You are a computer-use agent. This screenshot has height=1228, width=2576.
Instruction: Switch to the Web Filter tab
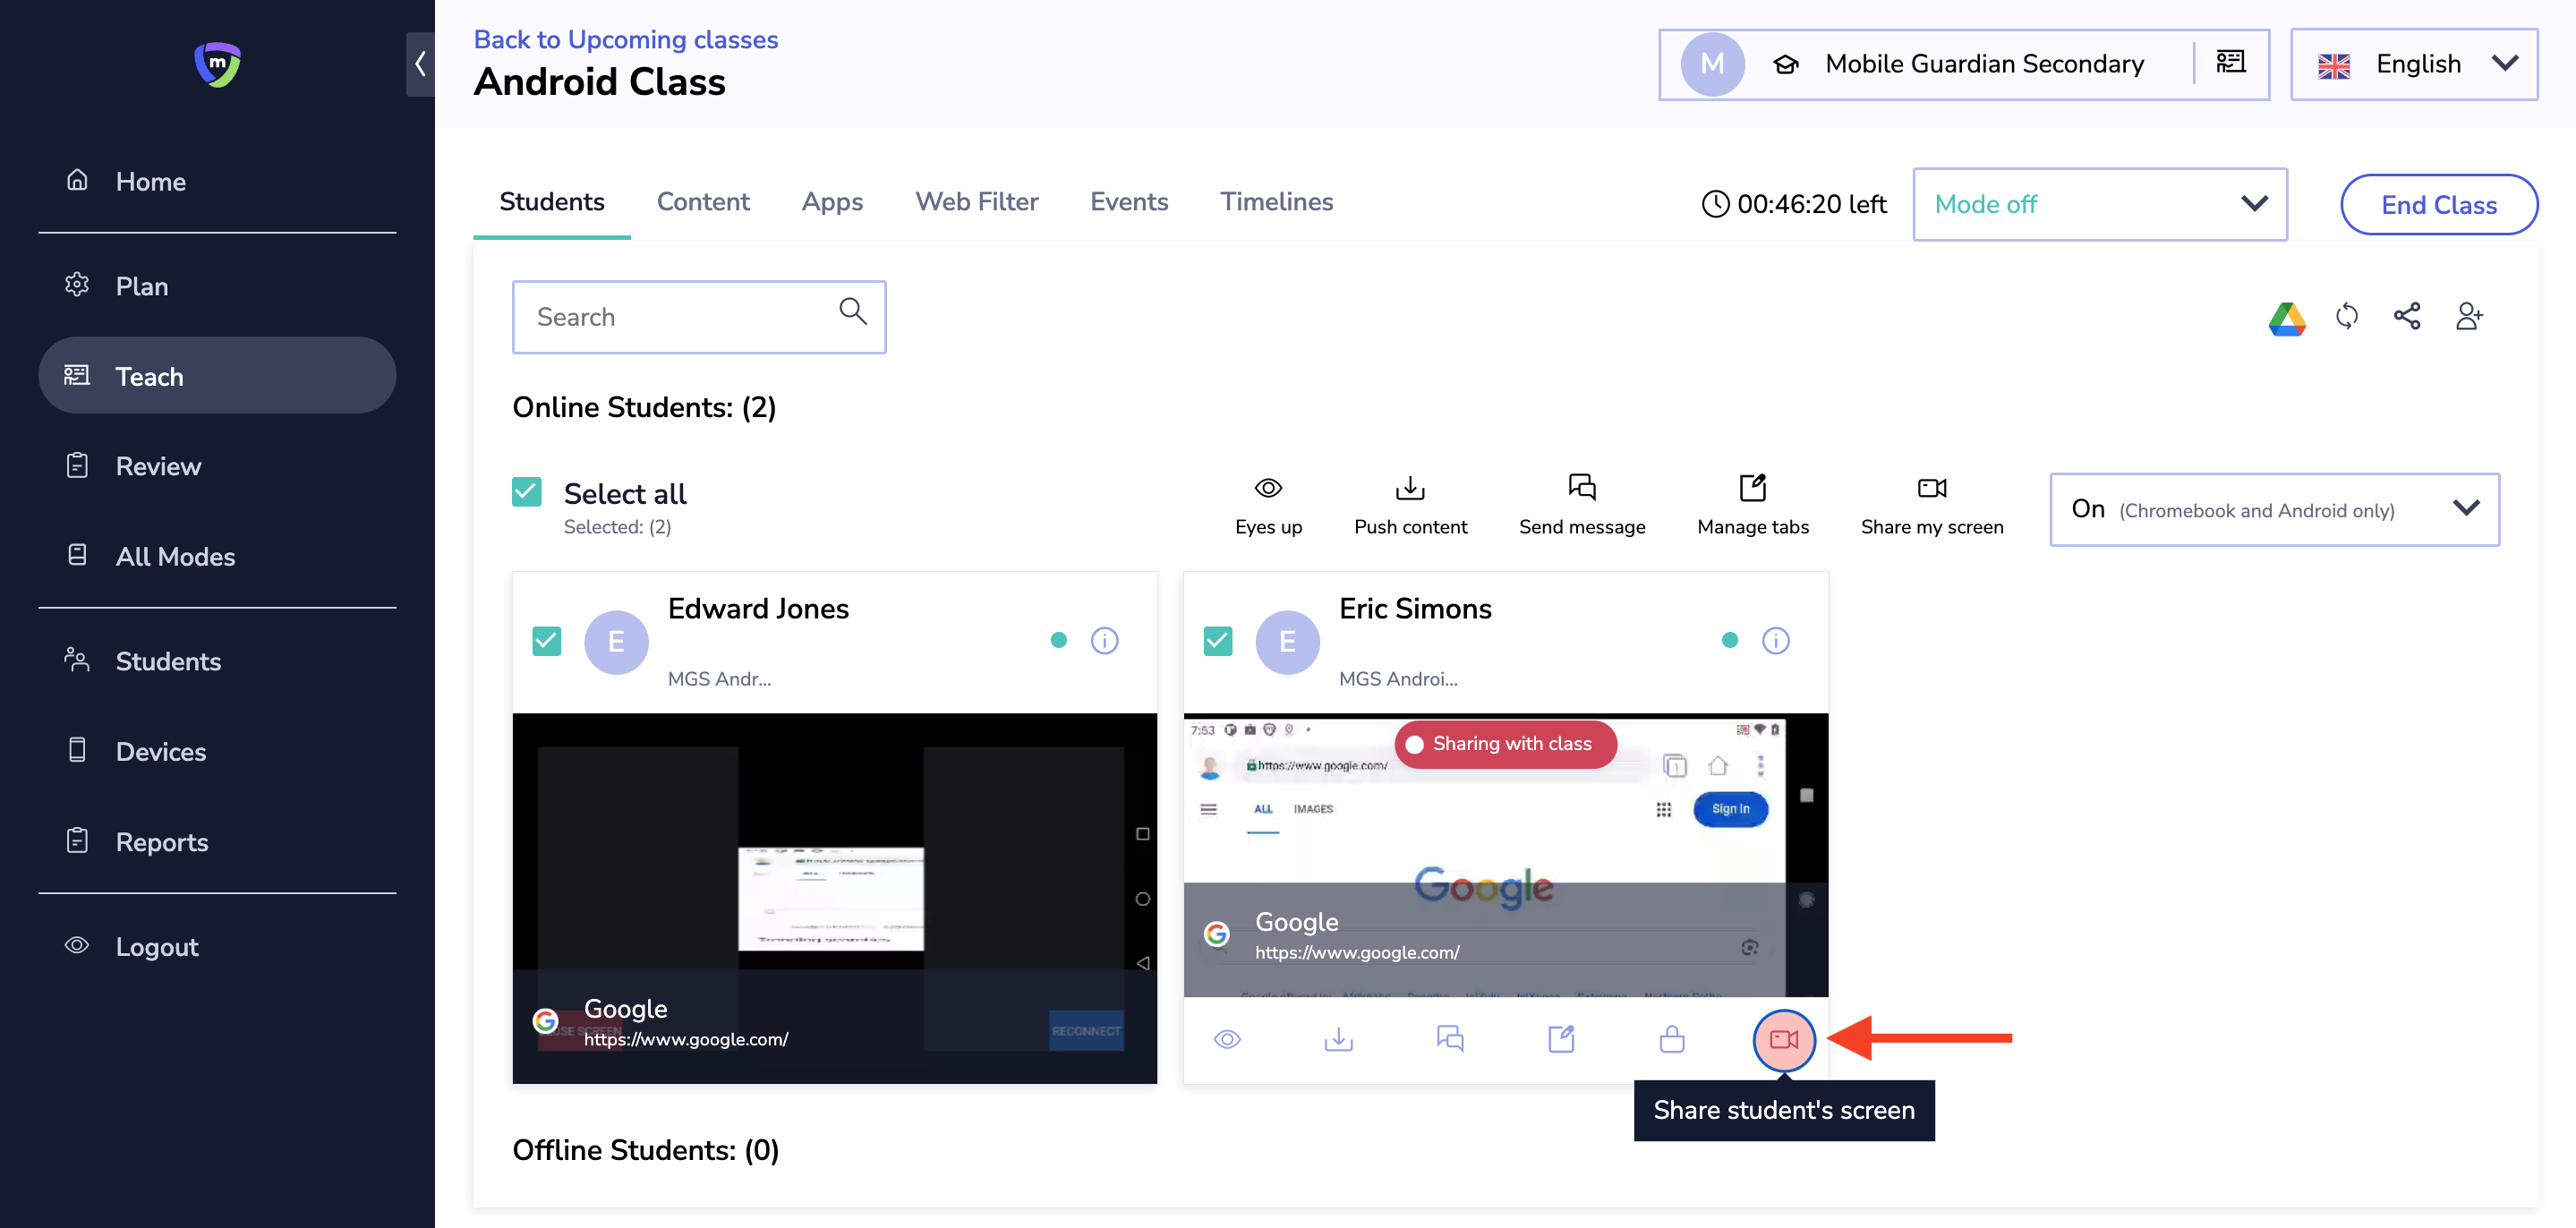point(976,202)
